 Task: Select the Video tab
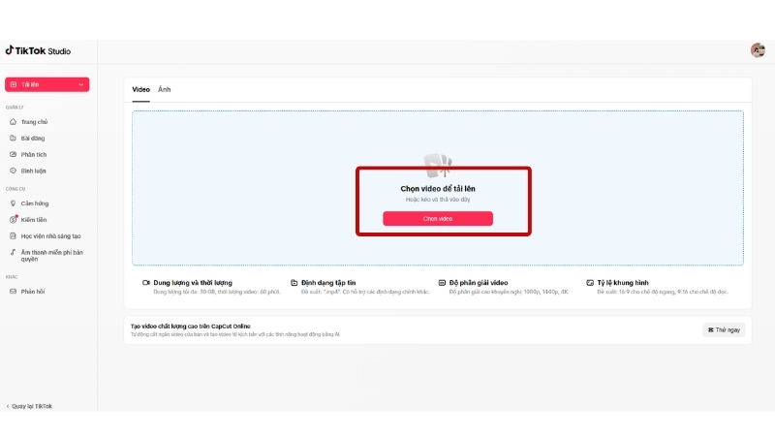(x=140, y=89)
